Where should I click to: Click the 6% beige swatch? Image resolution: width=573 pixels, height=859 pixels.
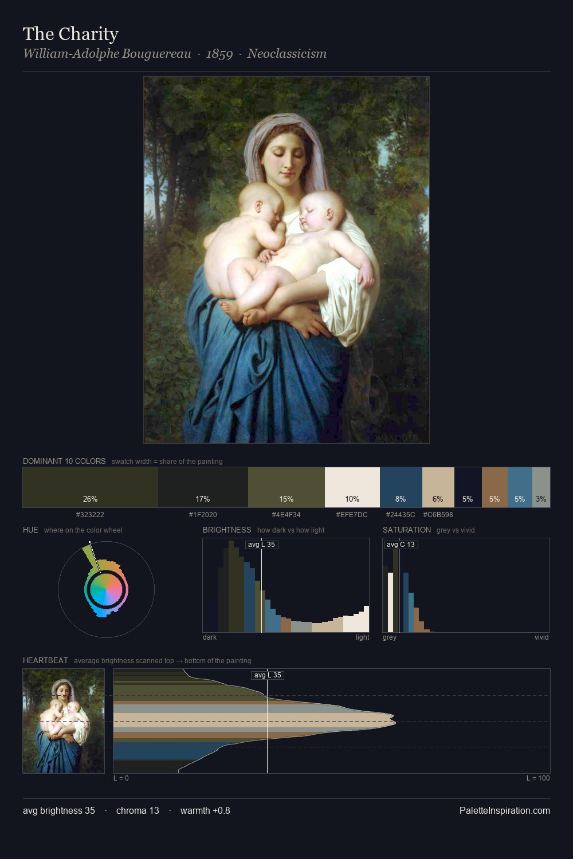(x=438, y=487)
